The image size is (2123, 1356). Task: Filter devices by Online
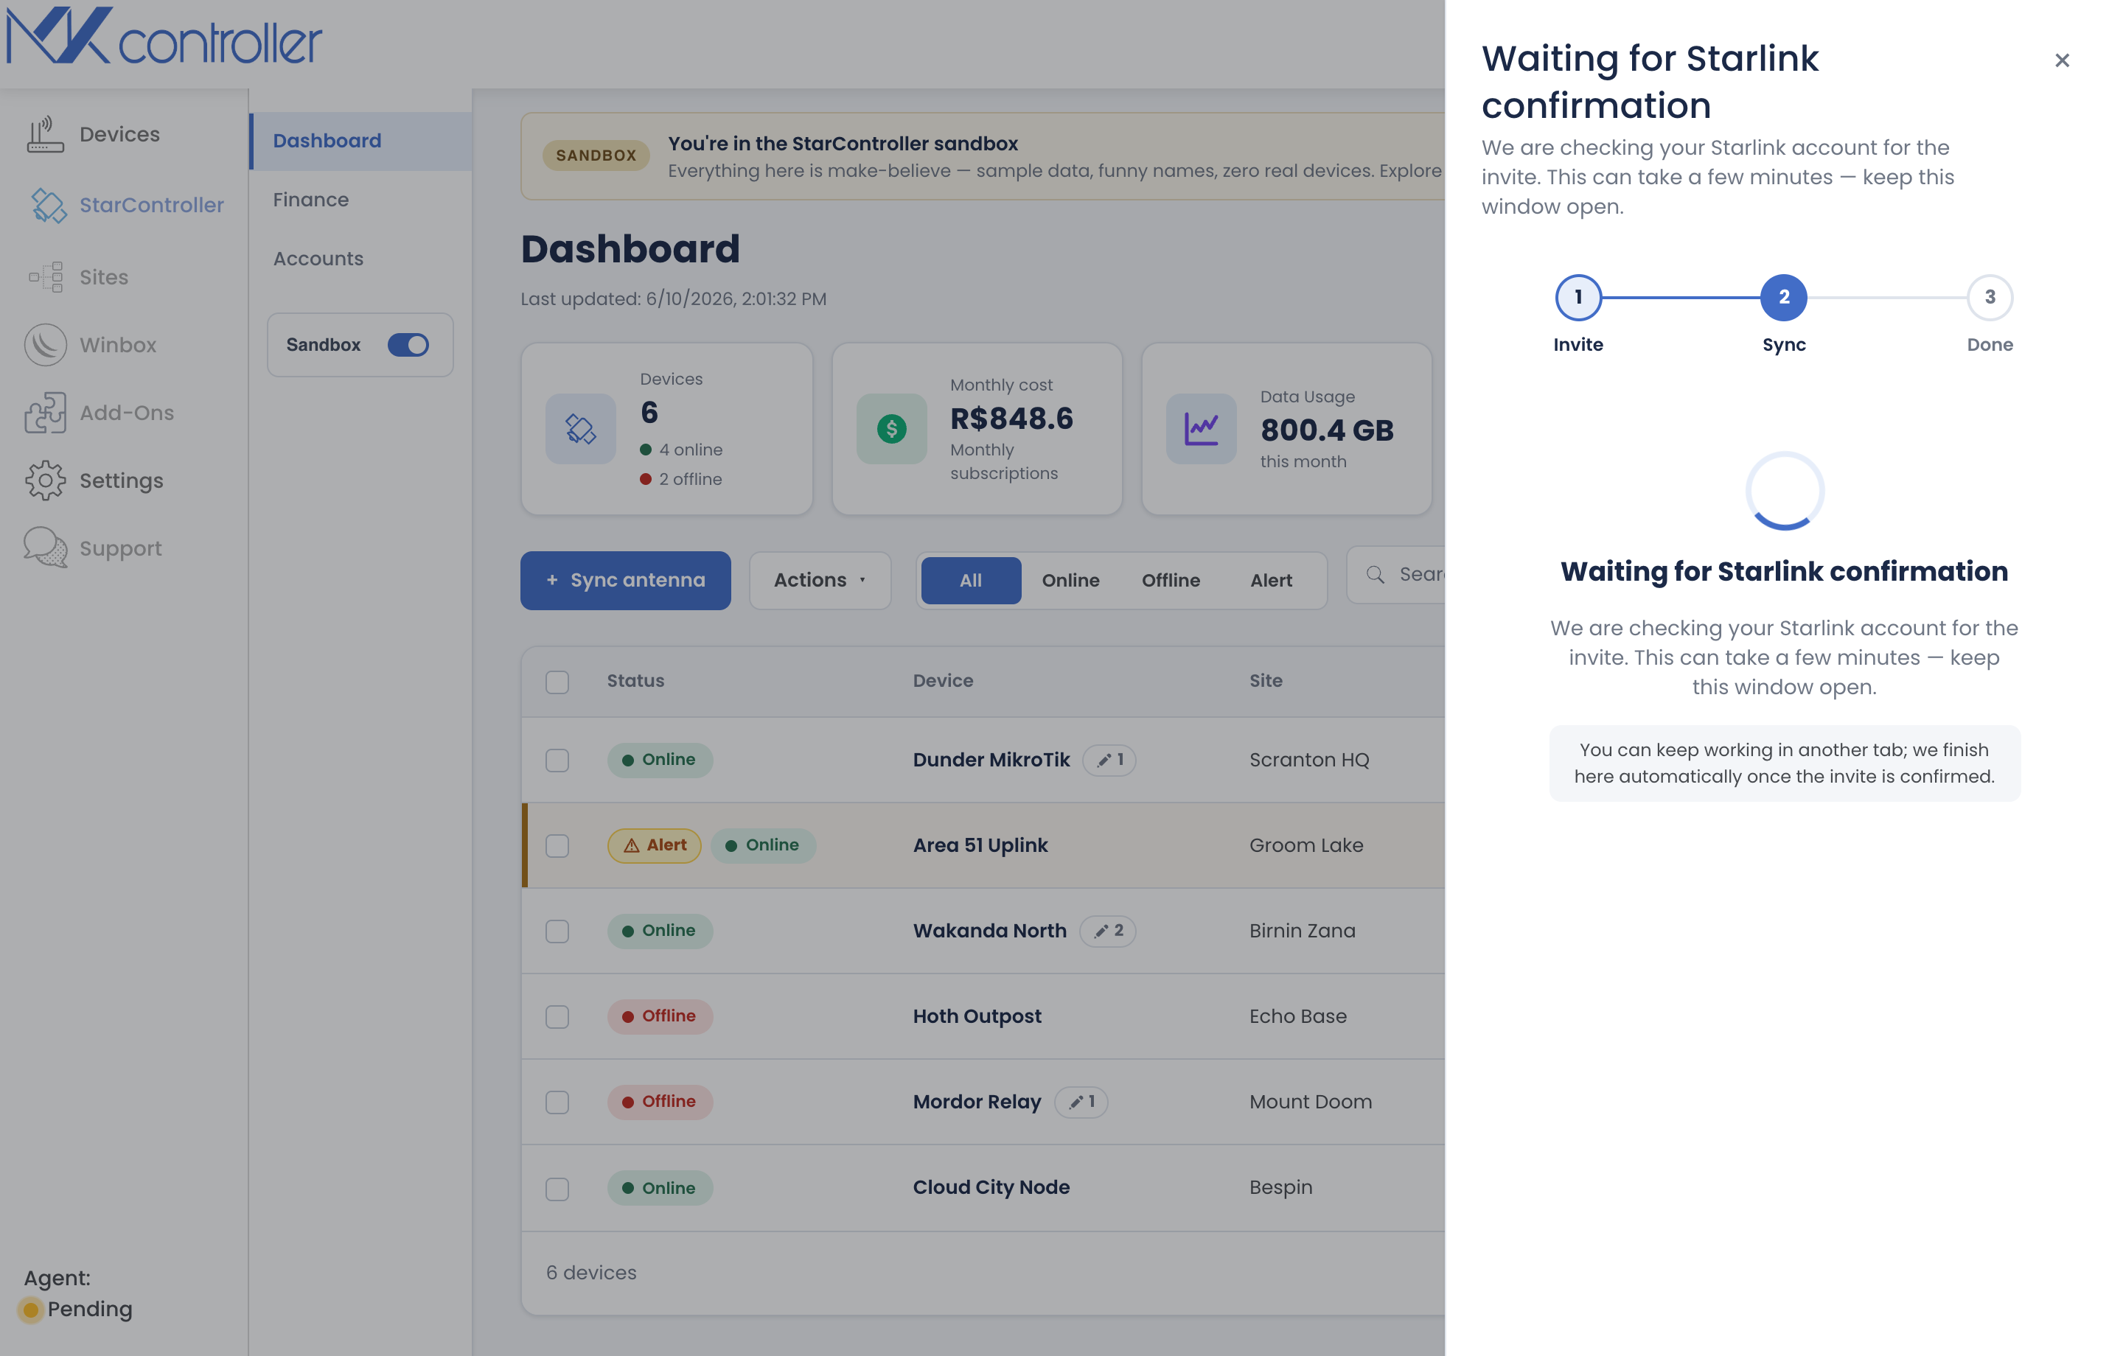tap(1070, 580)
